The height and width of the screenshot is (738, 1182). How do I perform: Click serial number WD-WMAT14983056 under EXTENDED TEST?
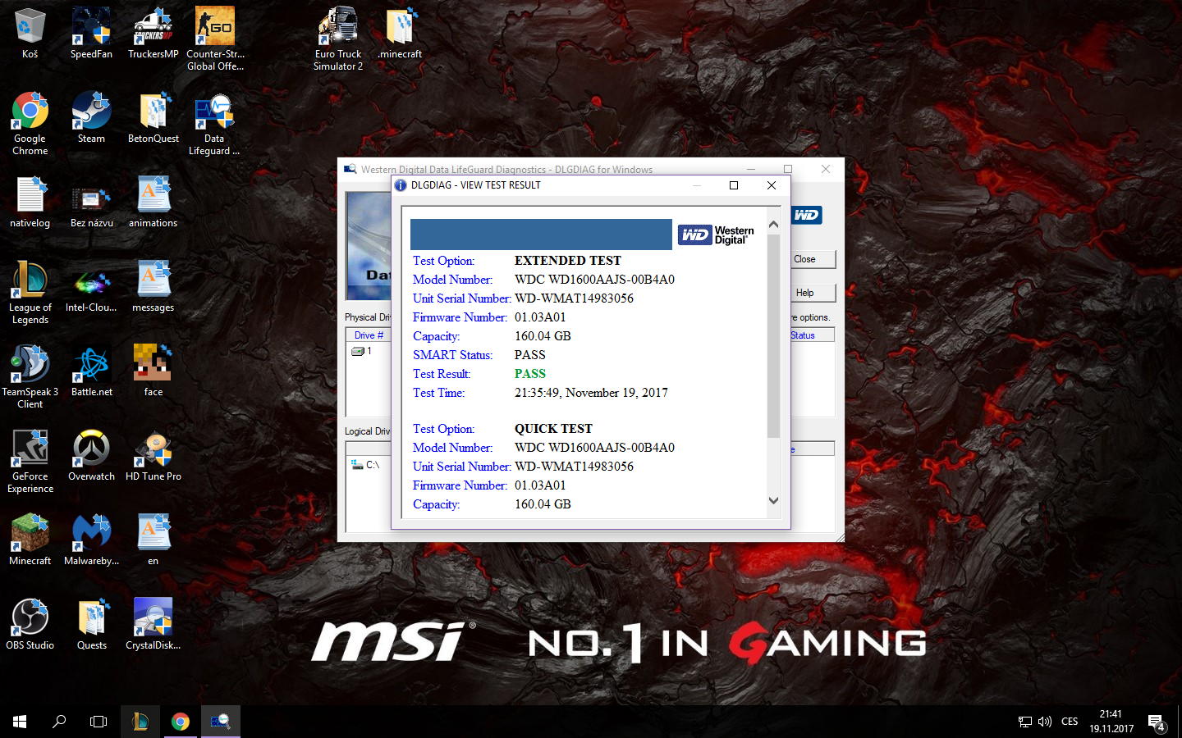click(x=574, y=298)
